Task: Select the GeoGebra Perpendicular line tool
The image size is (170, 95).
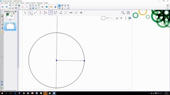Action: (40, 13)
